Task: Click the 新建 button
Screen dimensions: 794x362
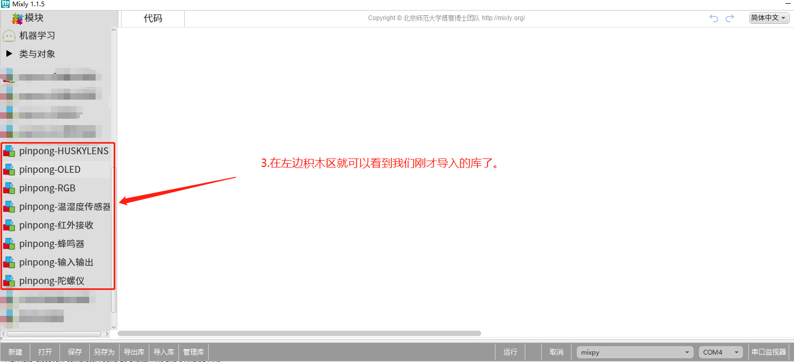Action: tap(15, 352)
